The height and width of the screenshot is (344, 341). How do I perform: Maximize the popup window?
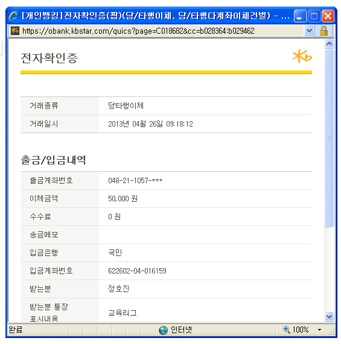(314, 16)
